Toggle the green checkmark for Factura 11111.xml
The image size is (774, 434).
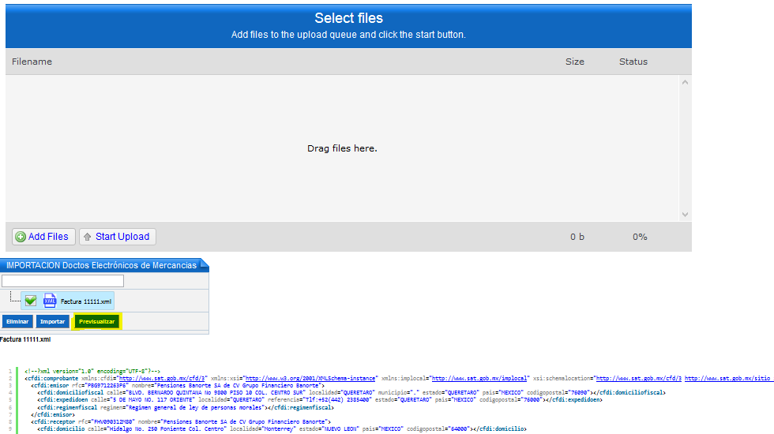pyautogui.click(x=31, y=301)
